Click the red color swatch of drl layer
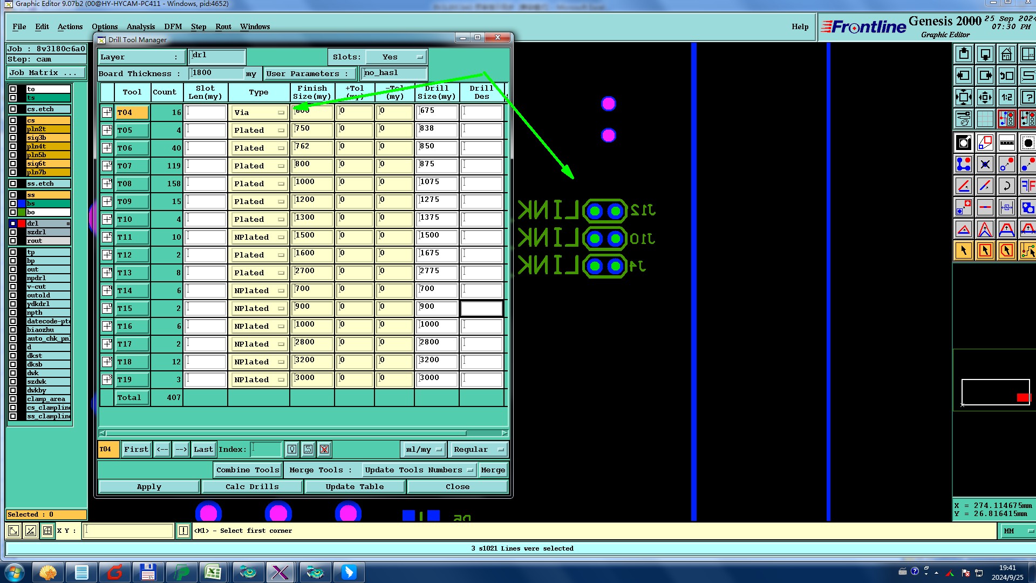This screenshot has height=583, width=1036. click(22, 223)
